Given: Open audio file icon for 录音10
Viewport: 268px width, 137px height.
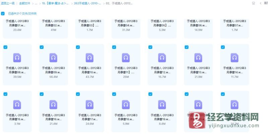Looking at the screenshot, I should tap(89, 57).
